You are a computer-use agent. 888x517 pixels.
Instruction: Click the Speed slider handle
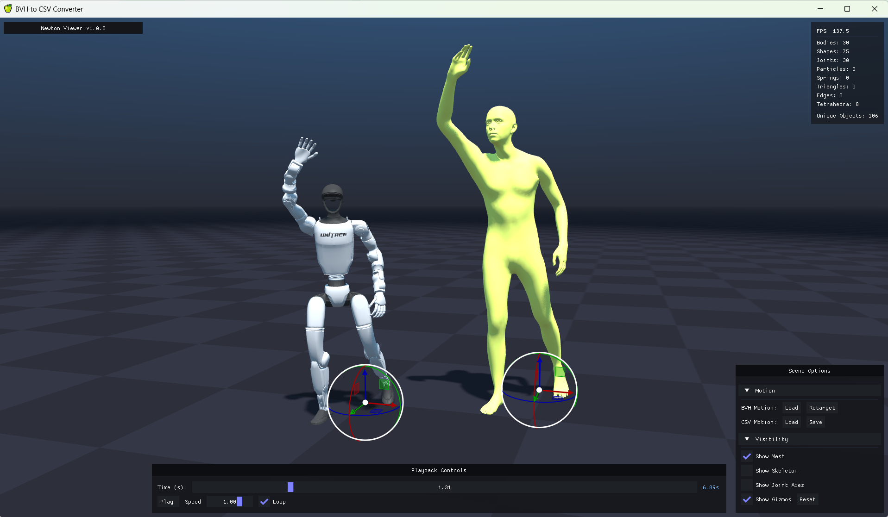(239, 502)
